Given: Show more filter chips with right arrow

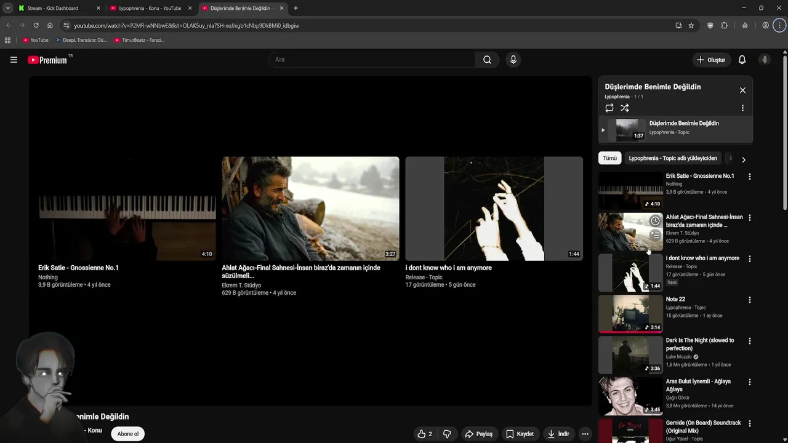Looking at the screenshot, I should click(743, 159).
